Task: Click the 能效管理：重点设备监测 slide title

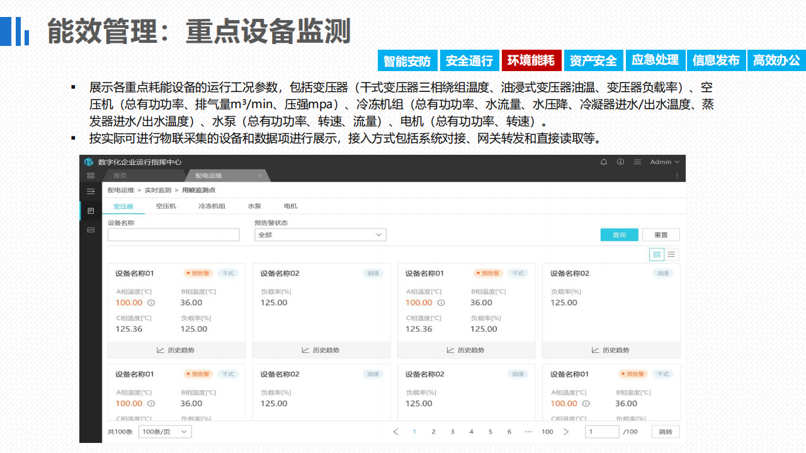Action: pyautogui.click(x=198, y=31)
